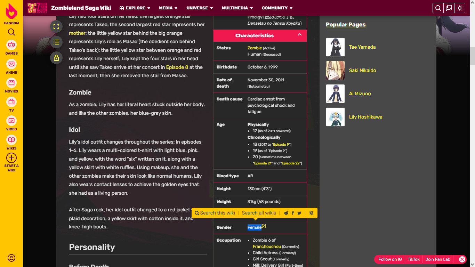The width and height of the screenshot is (475, 267).
Task: Open the Multimedia menu
Action: coord(237,8)
